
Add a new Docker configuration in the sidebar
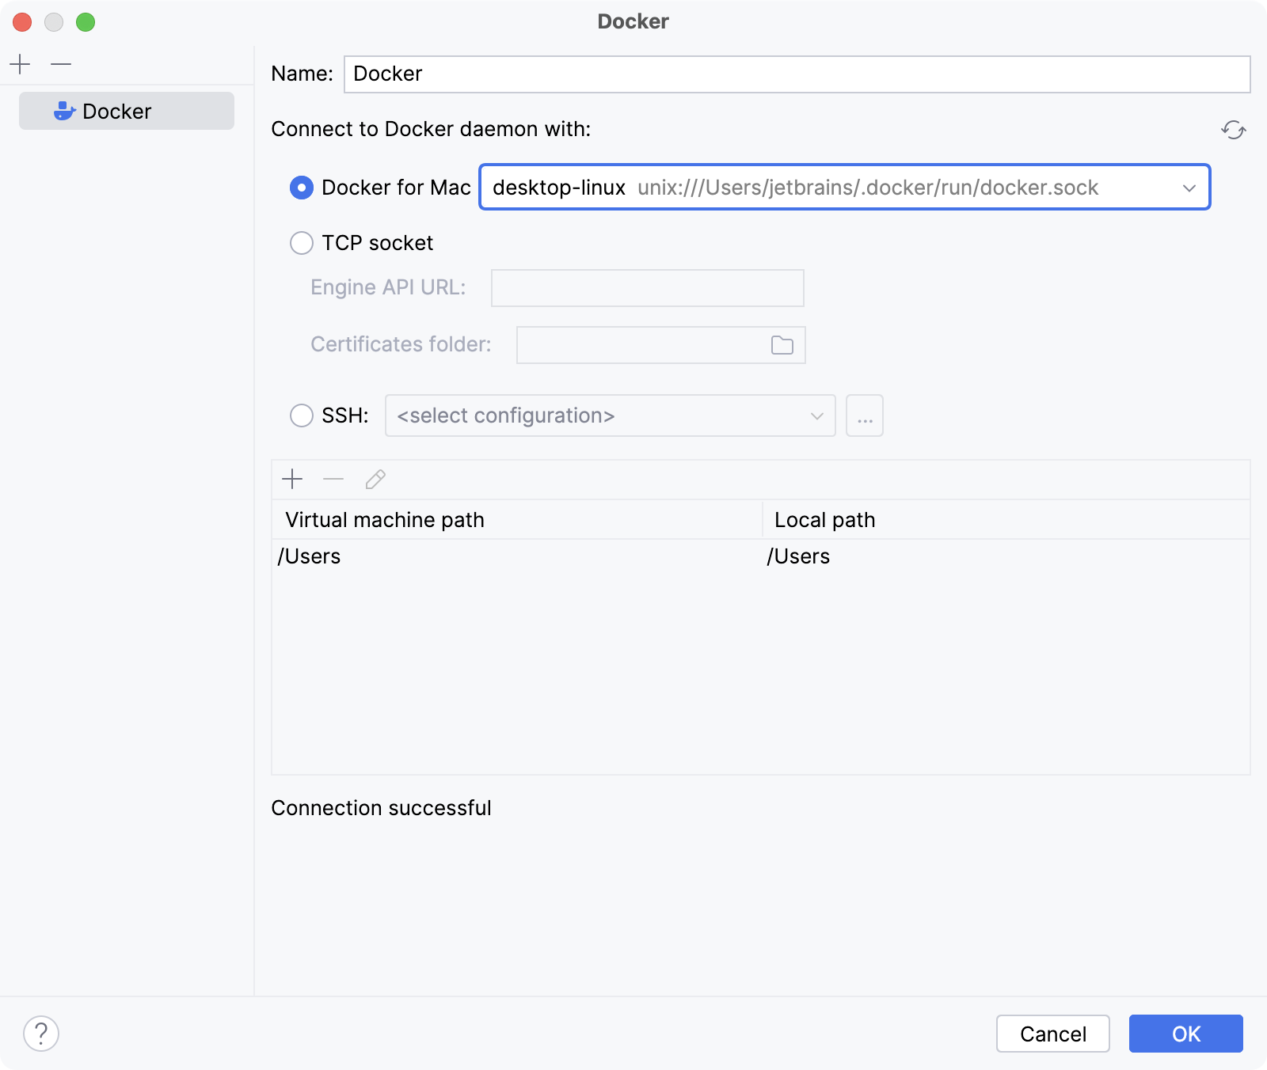click(x=20, y=64)
